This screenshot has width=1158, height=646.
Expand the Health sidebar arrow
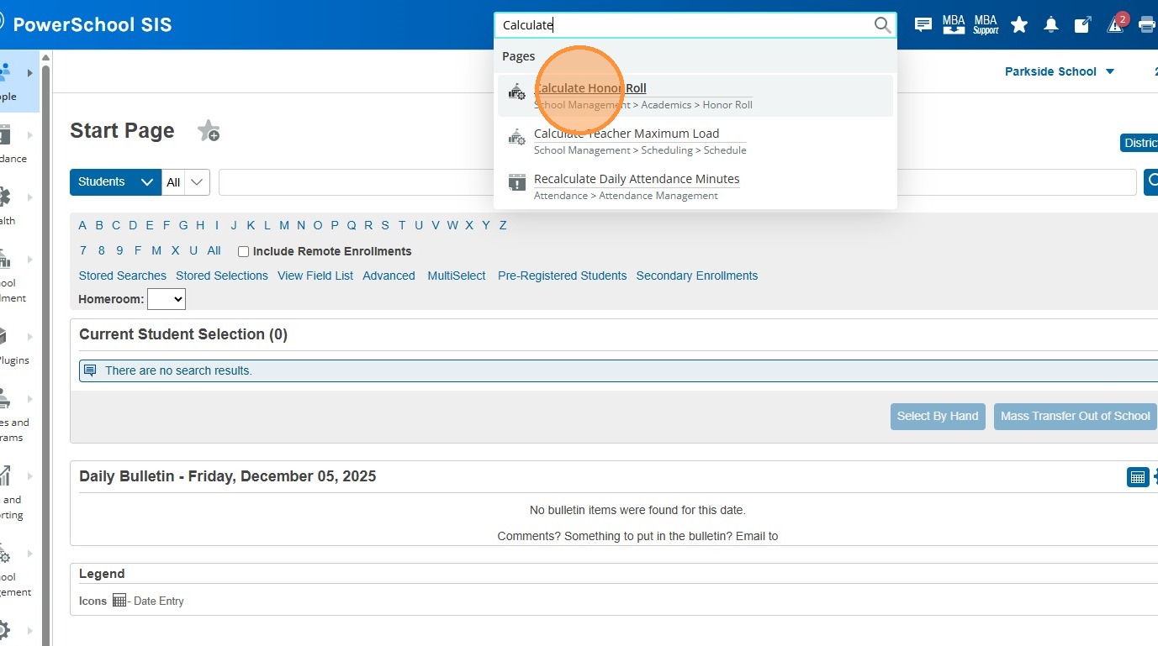[30, 197]
